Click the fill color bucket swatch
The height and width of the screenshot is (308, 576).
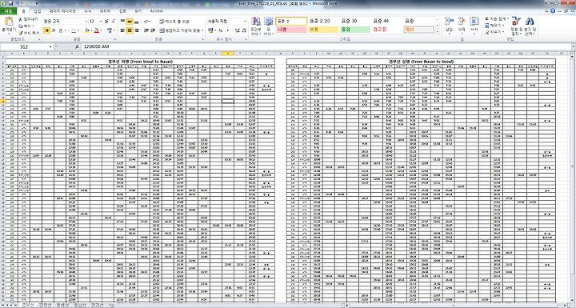(x=87, y=31)
